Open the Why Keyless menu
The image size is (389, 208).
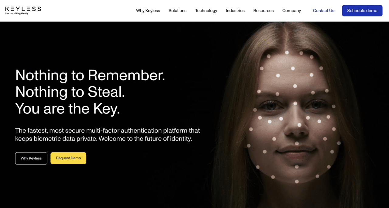point(148,11)
